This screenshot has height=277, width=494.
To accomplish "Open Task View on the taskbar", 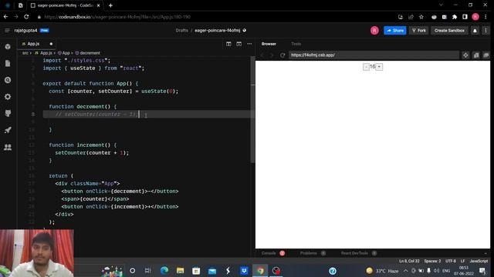I will 147,270.
